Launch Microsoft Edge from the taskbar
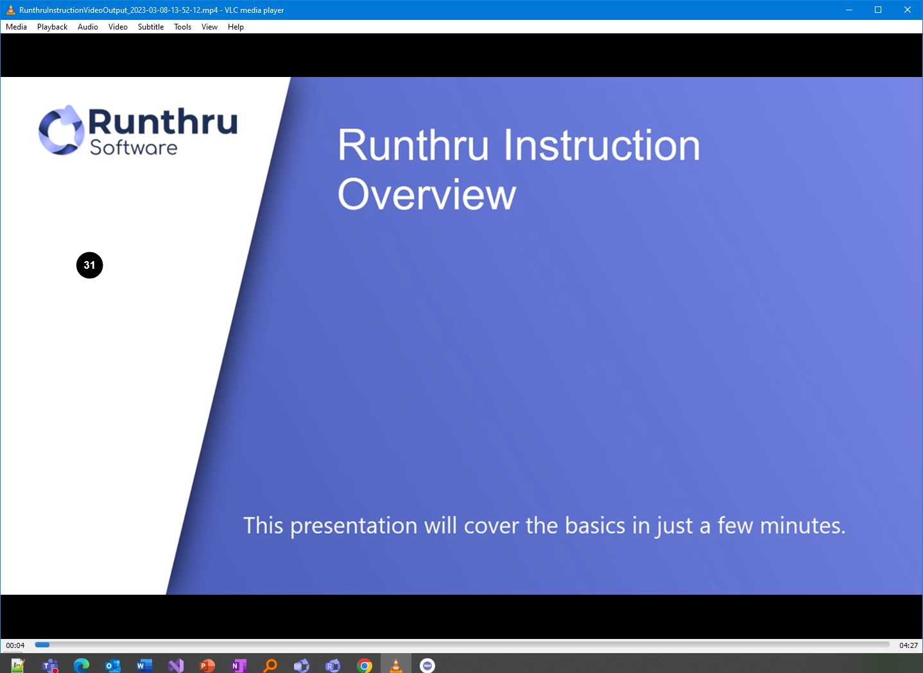923x673 pixels. click(x=82, y=665)
